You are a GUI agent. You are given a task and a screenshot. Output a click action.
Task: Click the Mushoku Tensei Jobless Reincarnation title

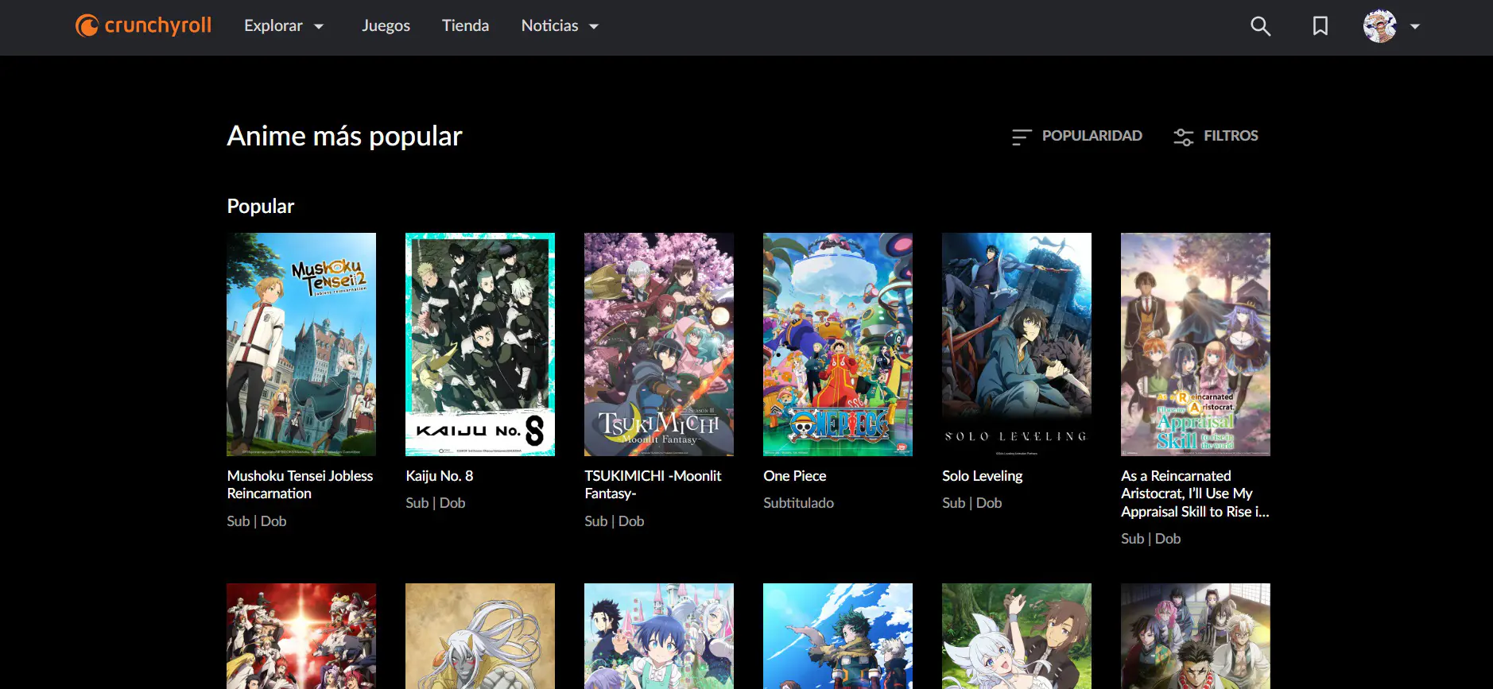[x=300, y=485]
